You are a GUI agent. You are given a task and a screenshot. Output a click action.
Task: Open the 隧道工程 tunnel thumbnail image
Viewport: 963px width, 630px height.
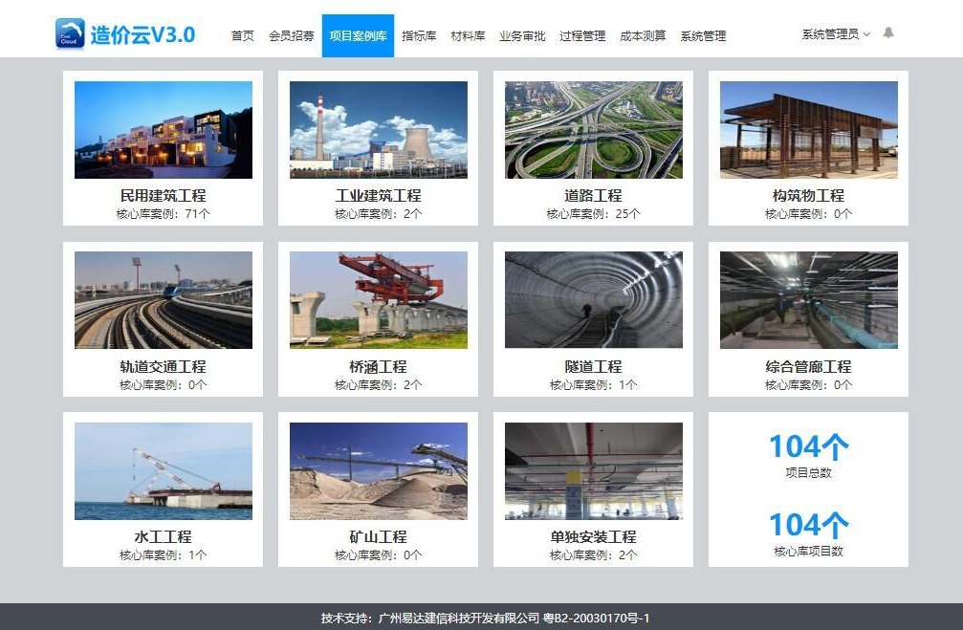pyautogui.click(x=593, y=299)
